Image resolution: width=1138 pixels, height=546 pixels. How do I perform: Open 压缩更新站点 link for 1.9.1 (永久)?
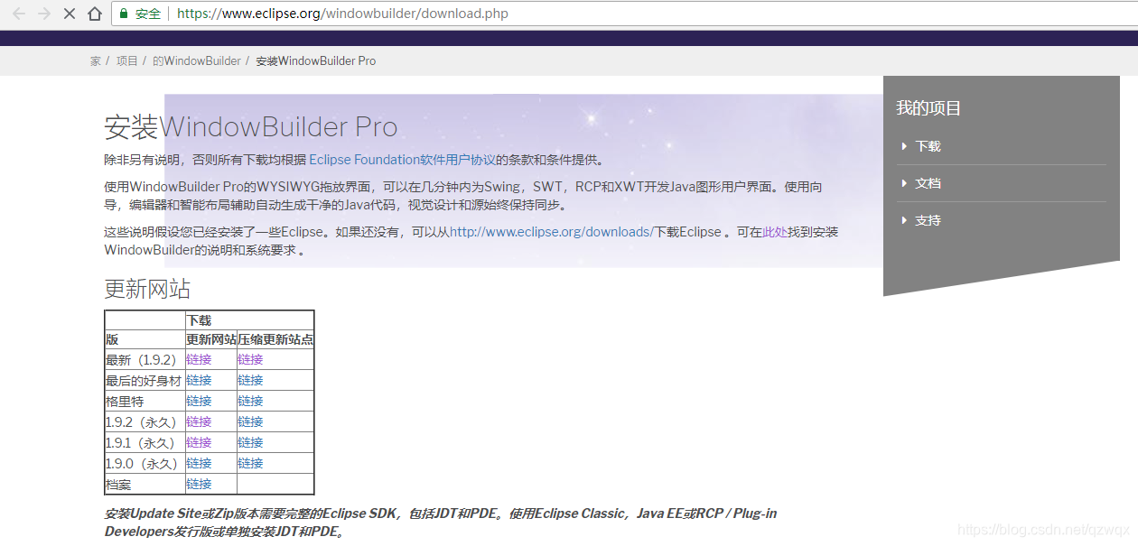tap(250, 443)
